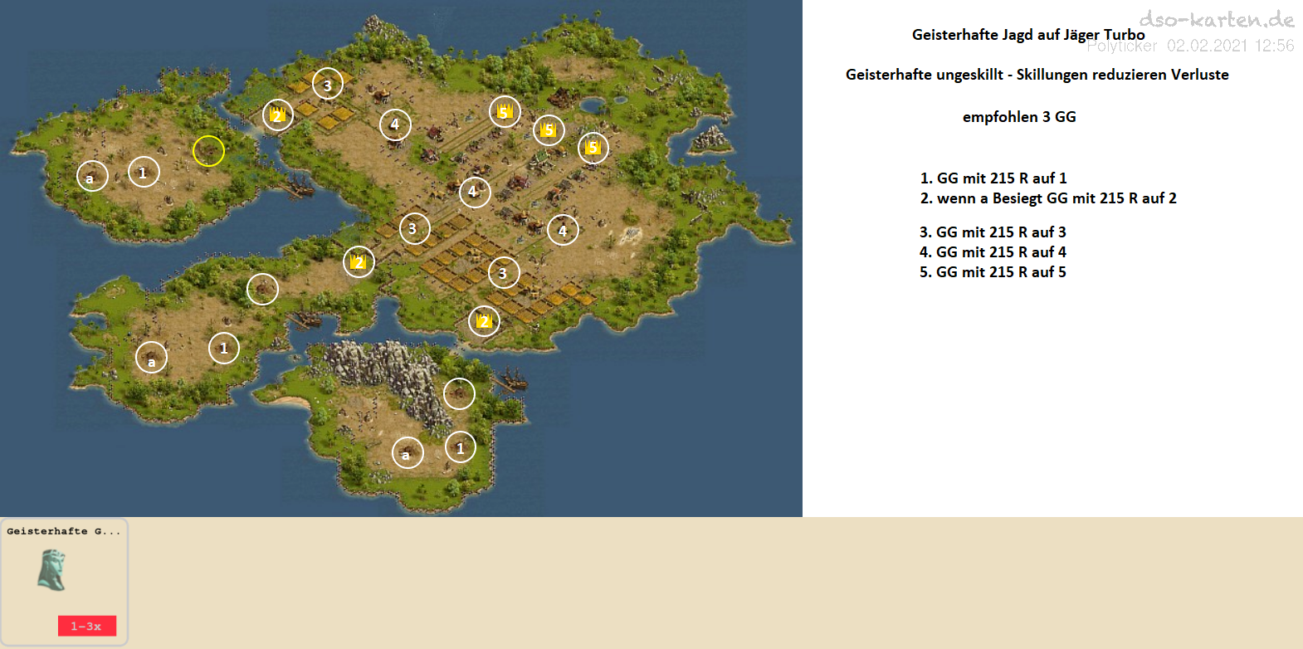Click the title 'Geisterhafte Jagd auf Jäger Turbo'
Image resolution: width=1303 pixels, height=649 pixels.
(1027, 35)
